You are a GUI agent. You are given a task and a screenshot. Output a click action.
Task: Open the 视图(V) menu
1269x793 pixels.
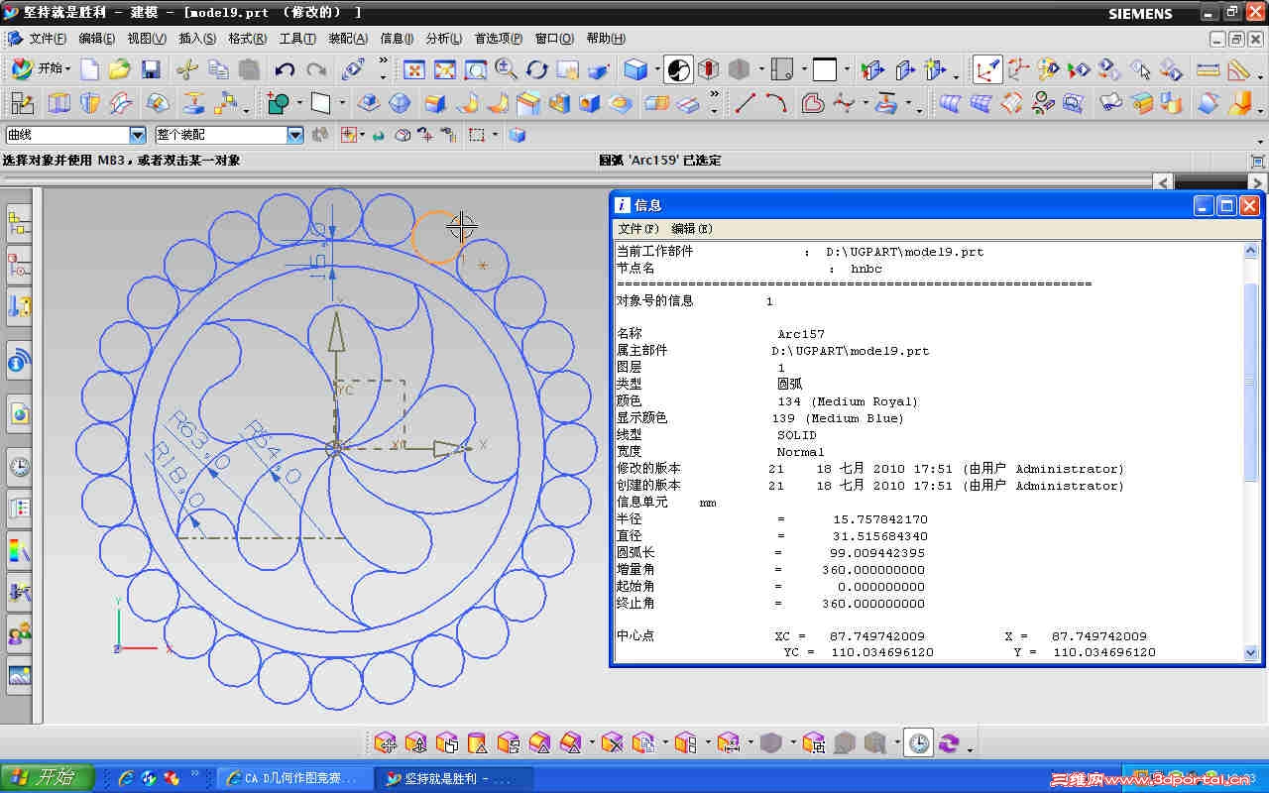147,39
